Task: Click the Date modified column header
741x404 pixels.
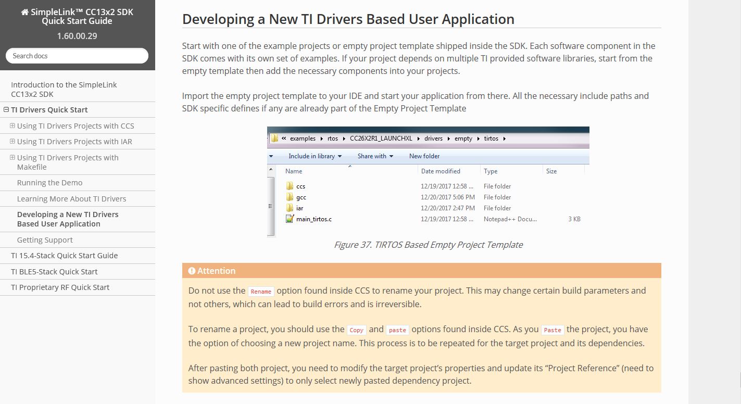Action: [x=441, y=171]
